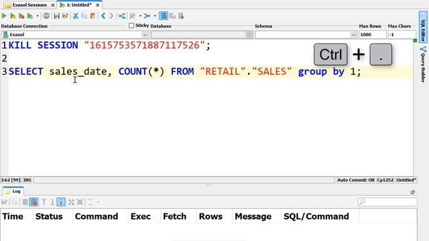
Task: Select the middle editor layout icon
Action: click(172, 16)
